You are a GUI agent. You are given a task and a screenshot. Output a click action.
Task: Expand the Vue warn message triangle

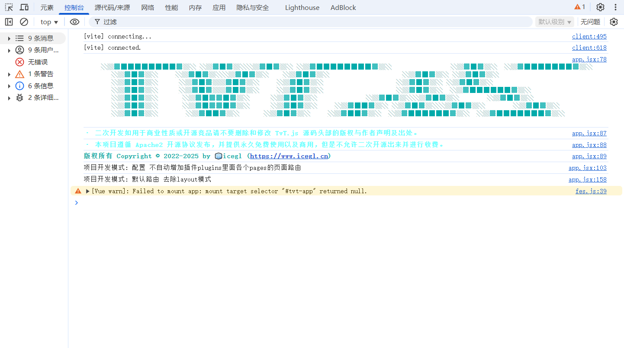(x=88, y=191)
